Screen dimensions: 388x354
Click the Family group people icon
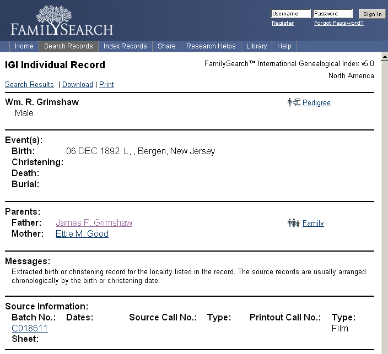pyautogui.click(x=293, y=223)
